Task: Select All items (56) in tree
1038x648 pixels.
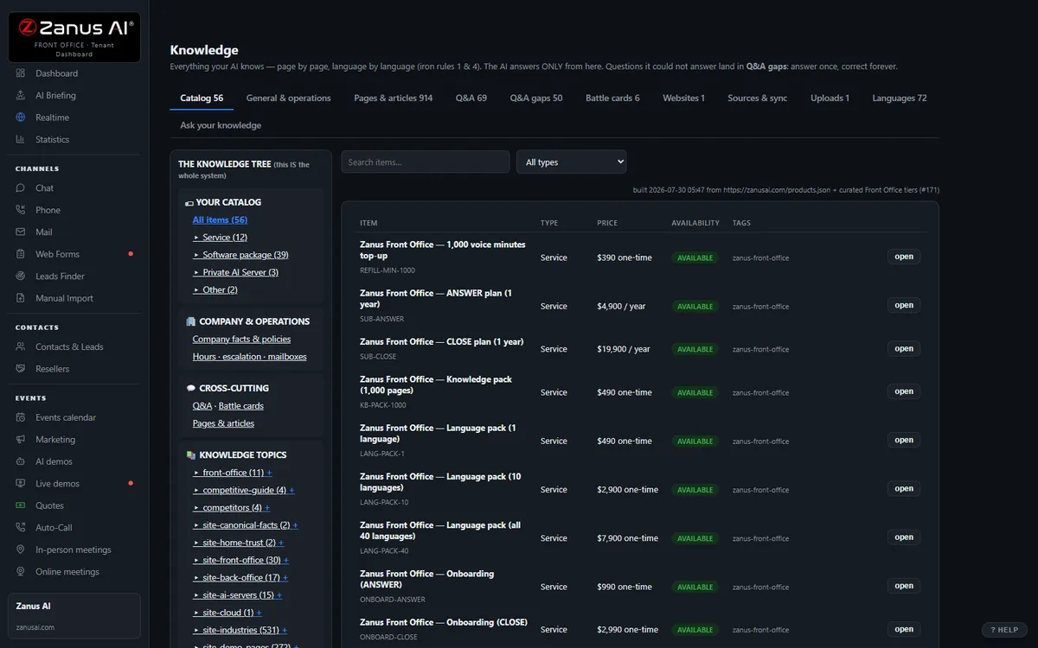Action: point(220,219)
